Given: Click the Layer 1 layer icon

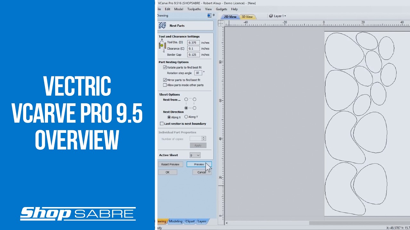Looking at the screenshot, I should pyautogui.click(x=271, y=16).
